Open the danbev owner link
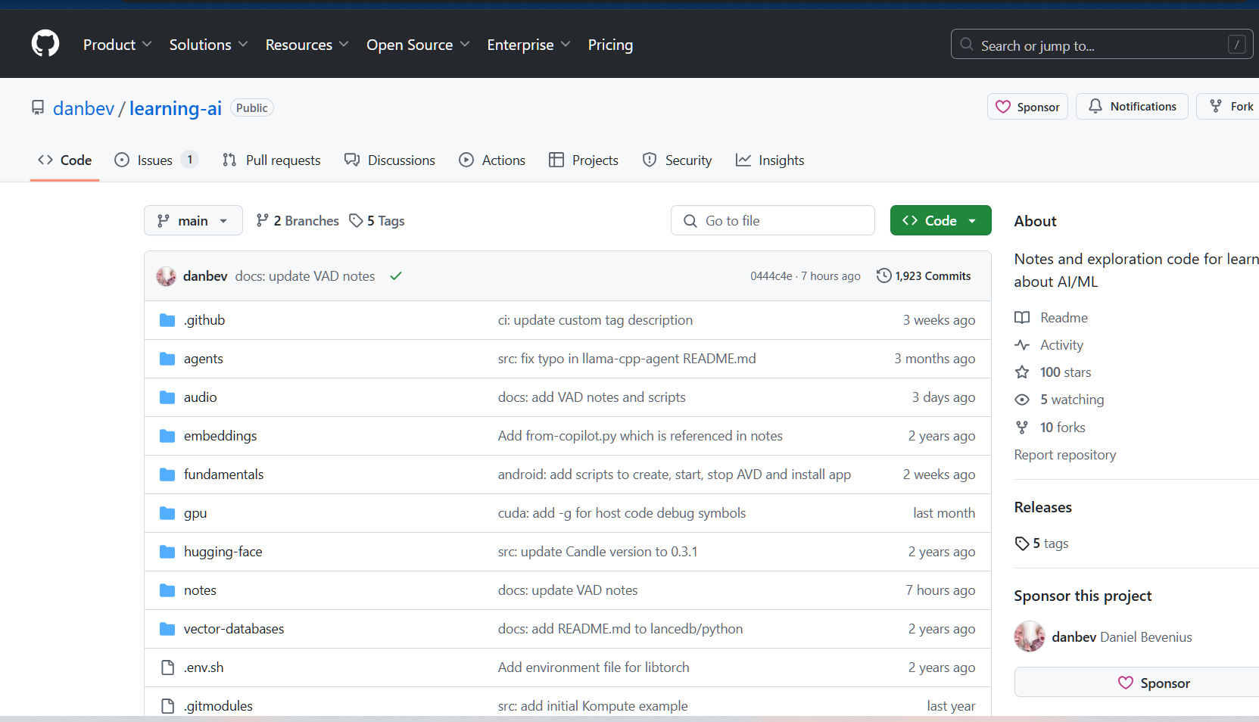 click(x=83, y=108)
